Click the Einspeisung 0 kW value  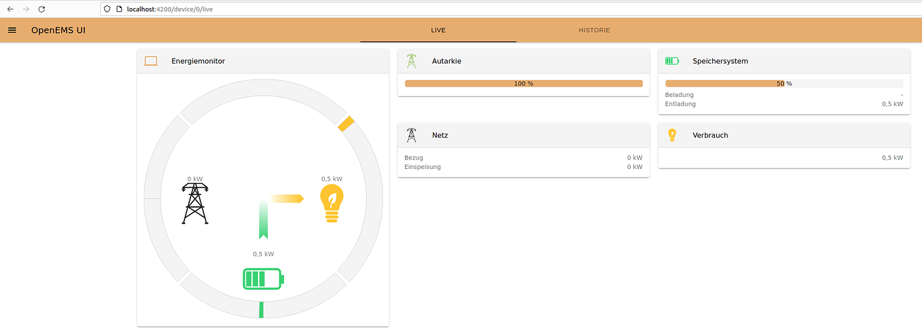coord(635,167)
